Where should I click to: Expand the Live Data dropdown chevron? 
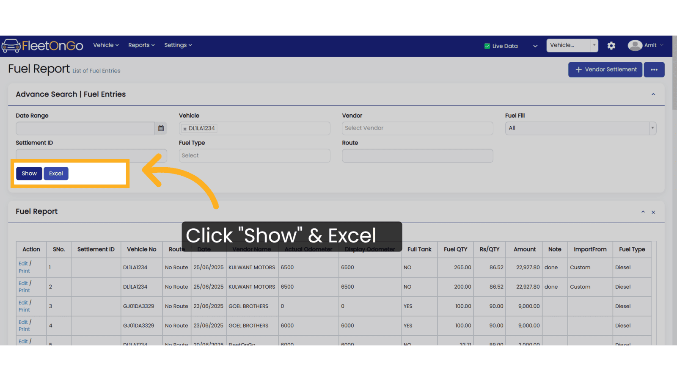pyautogui.click(x=535, y=46)
